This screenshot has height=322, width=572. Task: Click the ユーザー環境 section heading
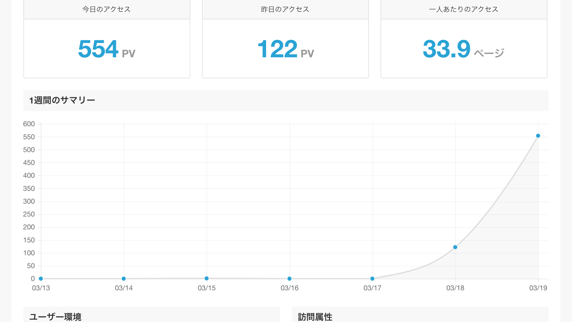[x=55, y=317]
